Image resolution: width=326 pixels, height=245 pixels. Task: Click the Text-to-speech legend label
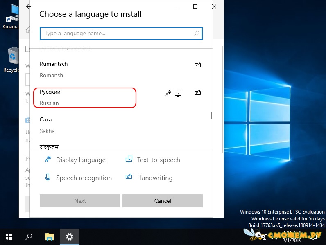pyautogui.click(x=158, y=160)
